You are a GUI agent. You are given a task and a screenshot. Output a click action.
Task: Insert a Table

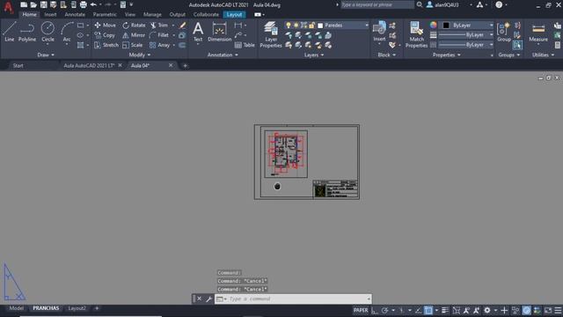coord(245,45)
